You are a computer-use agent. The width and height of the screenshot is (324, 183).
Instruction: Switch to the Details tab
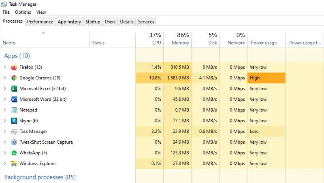(x=127, y=22)
